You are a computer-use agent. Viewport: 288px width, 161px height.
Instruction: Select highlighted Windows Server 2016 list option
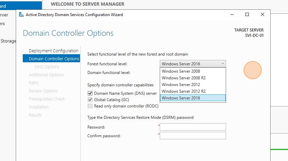pyautogui.click(x=193, y=98)
